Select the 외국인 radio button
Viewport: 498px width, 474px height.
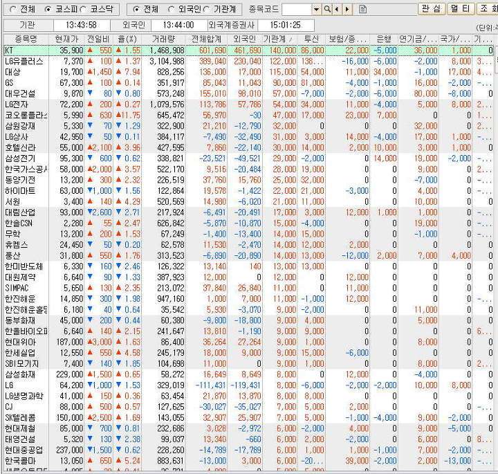coord(172,10)
